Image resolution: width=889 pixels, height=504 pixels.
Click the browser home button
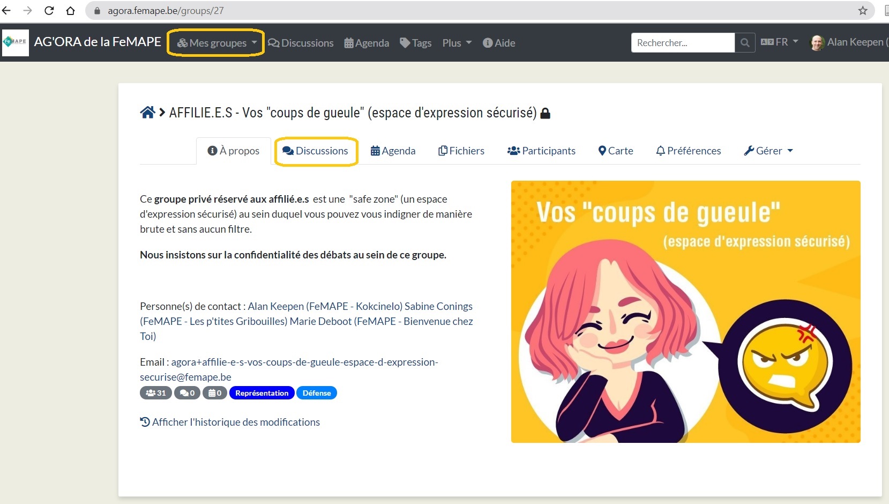[70, 11]
